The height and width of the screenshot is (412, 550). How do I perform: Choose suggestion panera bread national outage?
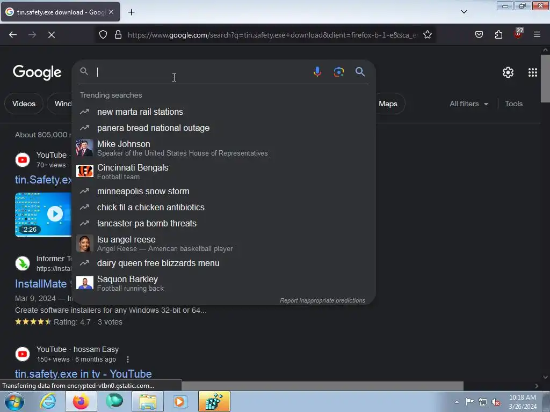tap(223, 128)
